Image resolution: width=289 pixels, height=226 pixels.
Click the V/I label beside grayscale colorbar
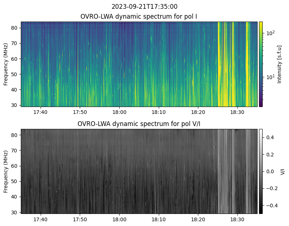(282, 171)
